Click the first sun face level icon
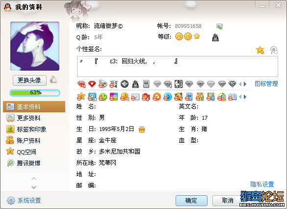 [179, 36]
